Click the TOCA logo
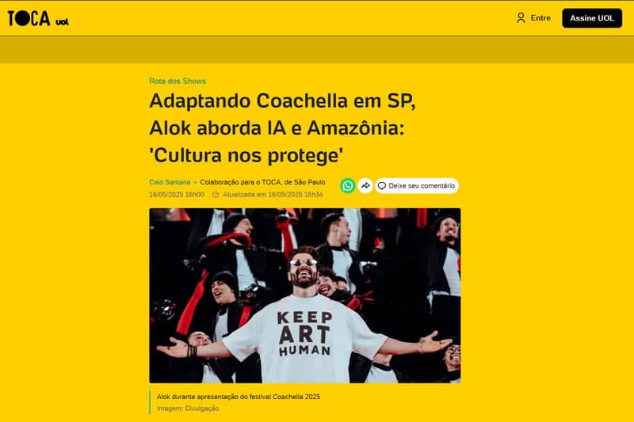Screen dimensions: 634x422 click(x=29, y=18)
